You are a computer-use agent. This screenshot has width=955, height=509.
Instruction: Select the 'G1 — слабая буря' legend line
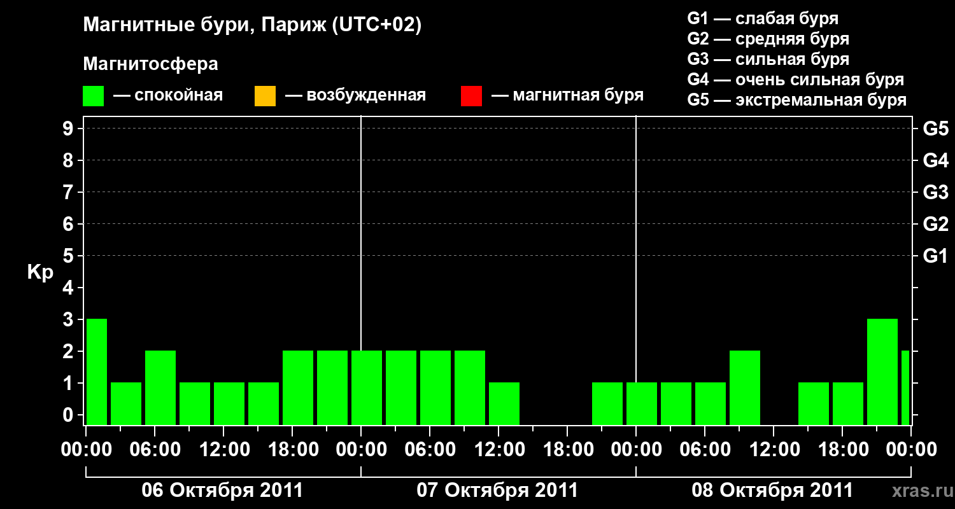763,18
